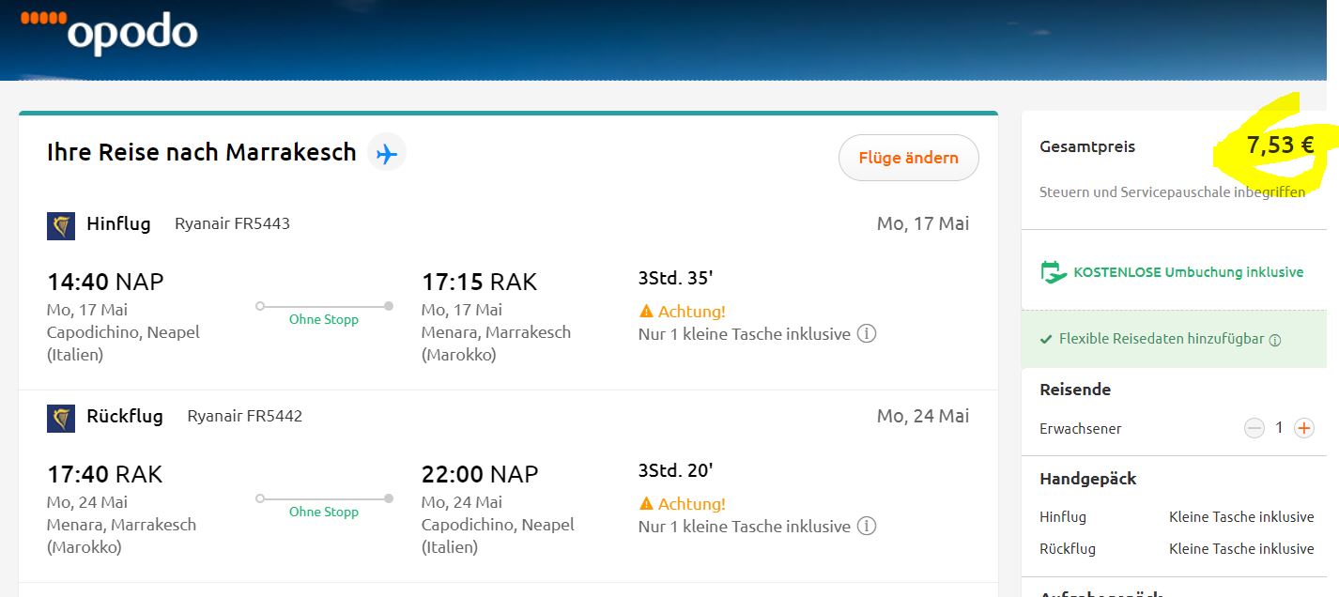Click the Flüge ändern button
This screenshot has height=597, width=1339.
[908, 158]
